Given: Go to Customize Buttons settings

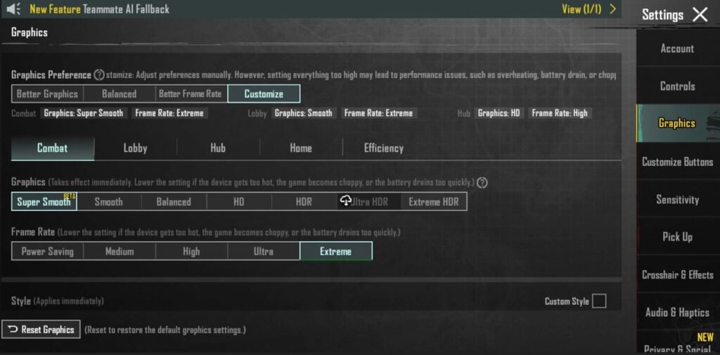Looking at the screenshot, I should (x=677, y=162).
